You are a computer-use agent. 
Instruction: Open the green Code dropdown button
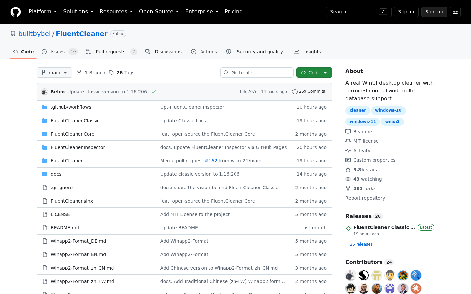coord(314,73)
